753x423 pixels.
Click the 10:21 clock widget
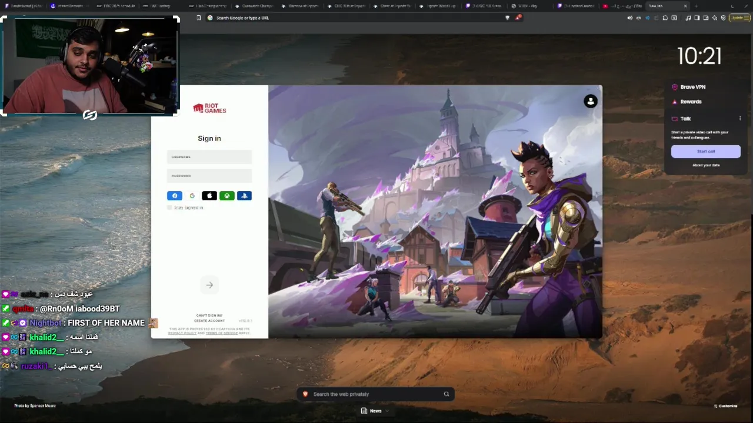(x=699, y=56)
